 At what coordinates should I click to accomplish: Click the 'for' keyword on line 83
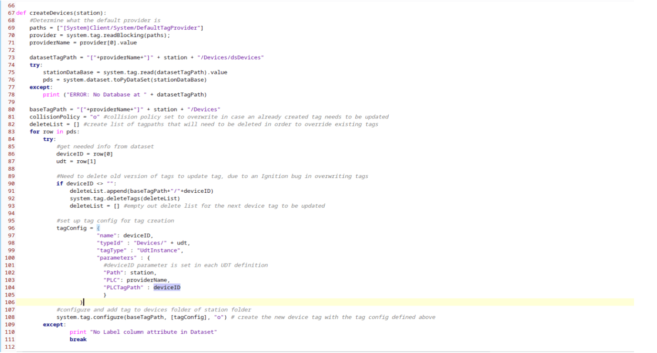click(34, 132)
